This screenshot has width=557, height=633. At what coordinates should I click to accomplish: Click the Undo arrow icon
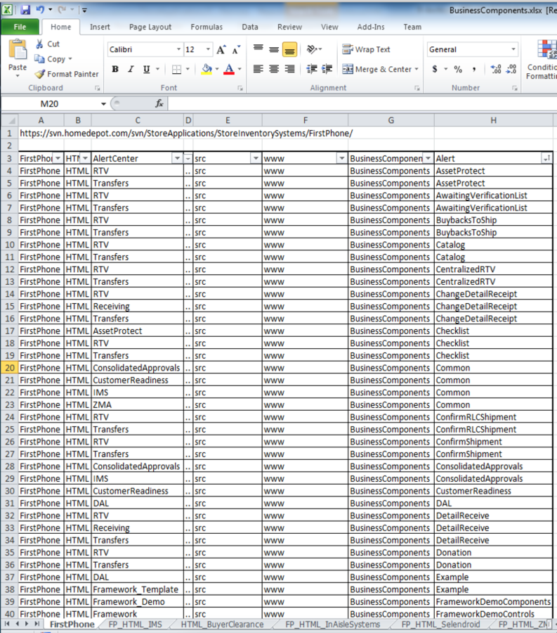coord(40,10)
